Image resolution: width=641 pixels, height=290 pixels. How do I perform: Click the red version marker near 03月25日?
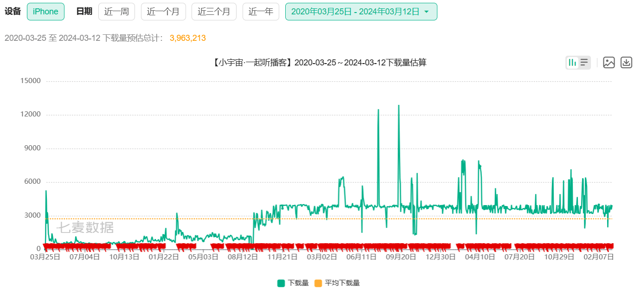(x=46, y=246)
